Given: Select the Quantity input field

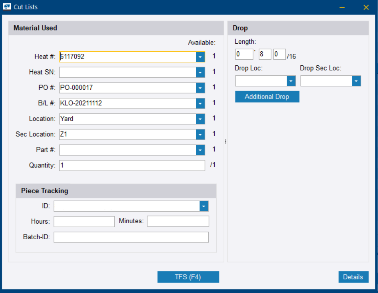Looking at the screenshot, I should [132, 165].
